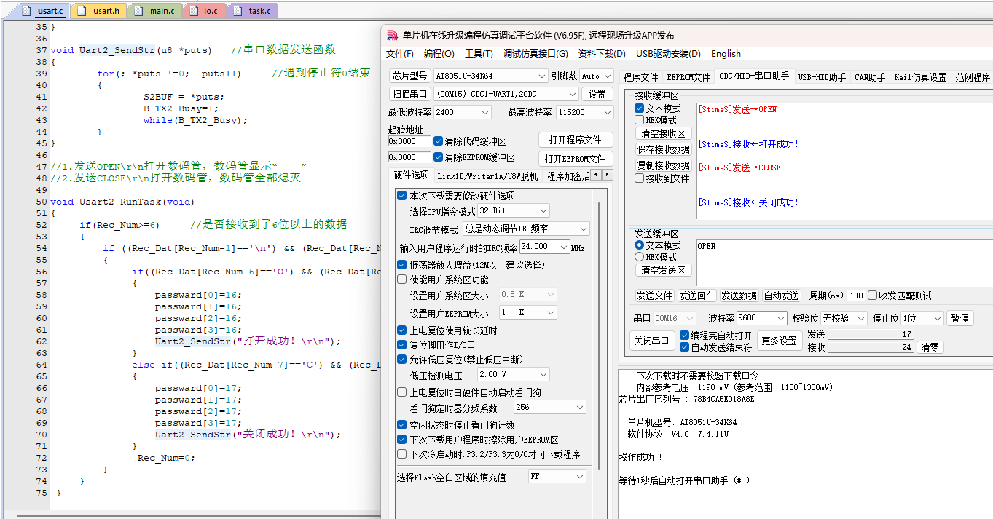Click the 保存接收数据 button
Screen dimensions: 993x519
coord(663,149)
